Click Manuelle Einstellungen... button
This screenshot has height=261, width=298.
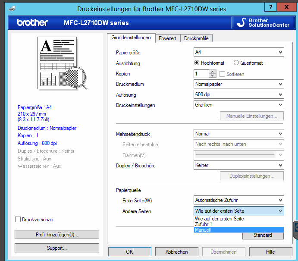(x=251, y=116)
